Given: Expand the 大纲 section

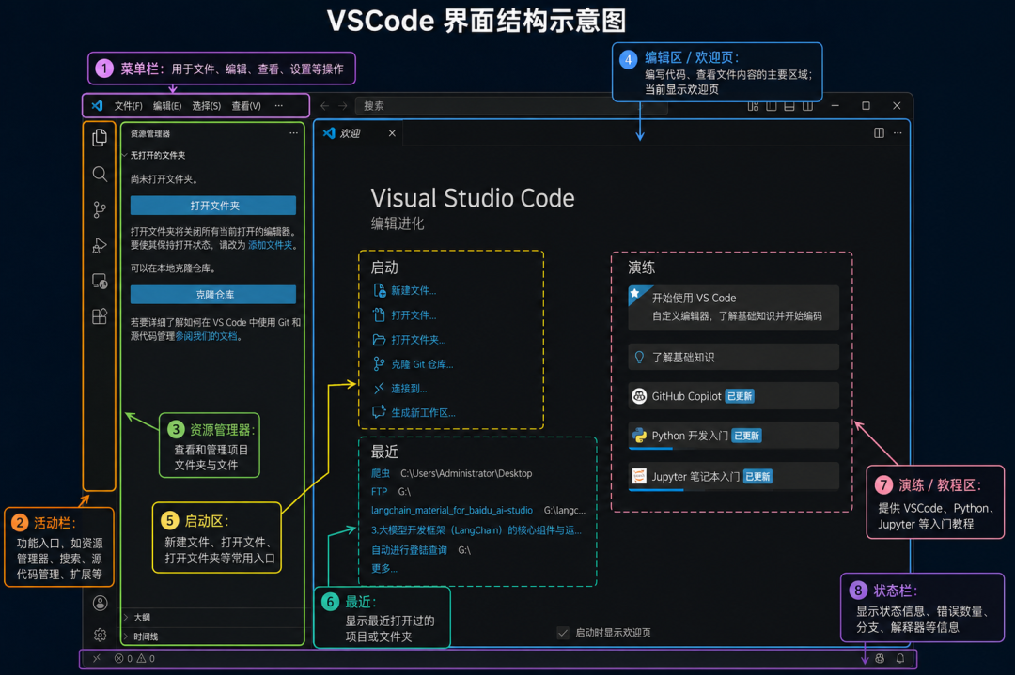Looking at the screenshot, I should click(x=142, y=618).
